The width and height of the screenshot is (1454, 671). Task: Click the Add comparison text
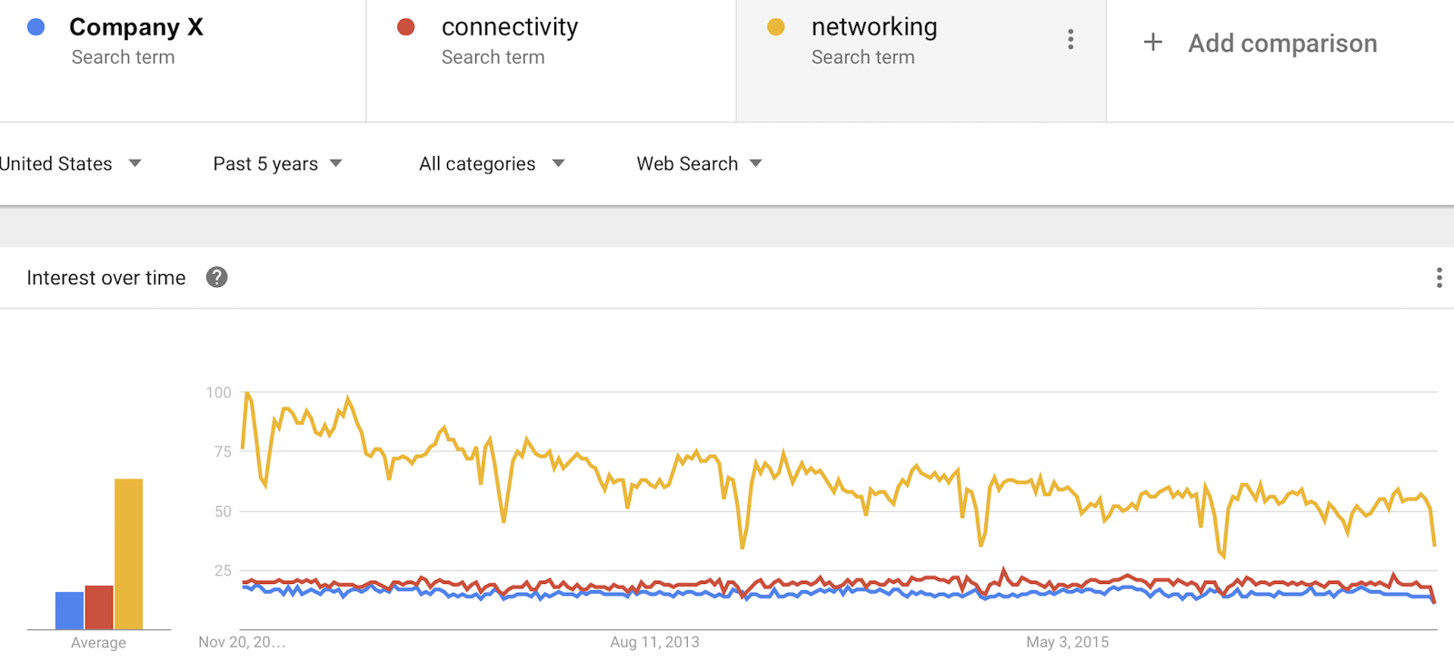coord(1282,43)
